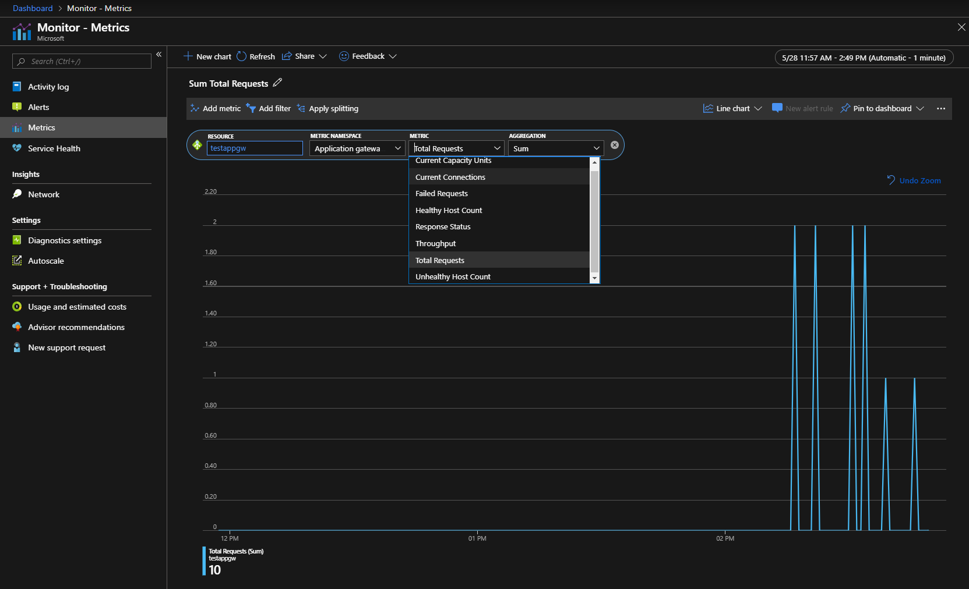Select Total Requests in metric list
The width and height of the screenshot is (969, 589).
click(499, 260)
